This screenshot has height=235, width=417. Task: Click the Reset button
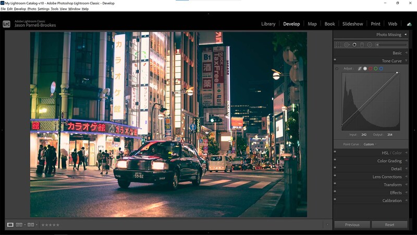point(389,225)
